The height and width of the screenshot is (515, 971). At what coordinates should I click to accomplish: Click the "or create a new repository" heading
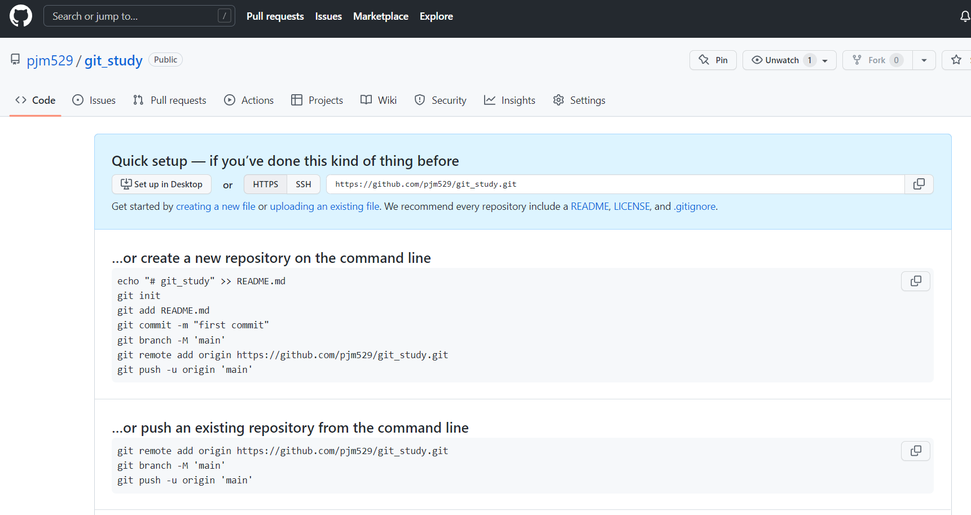[271, 258]
